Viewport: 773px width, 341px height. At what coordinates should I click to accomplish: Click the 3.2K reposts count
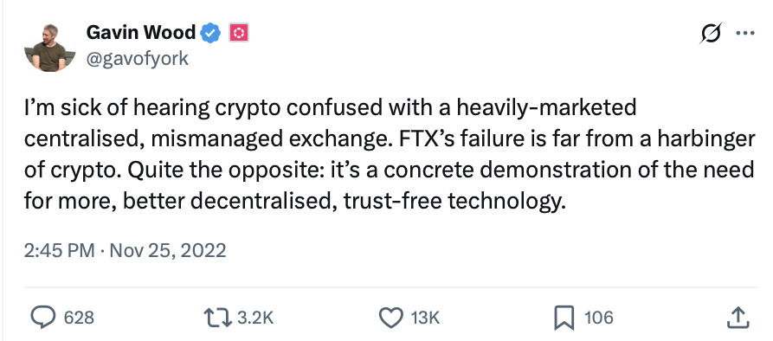(255, 318)
